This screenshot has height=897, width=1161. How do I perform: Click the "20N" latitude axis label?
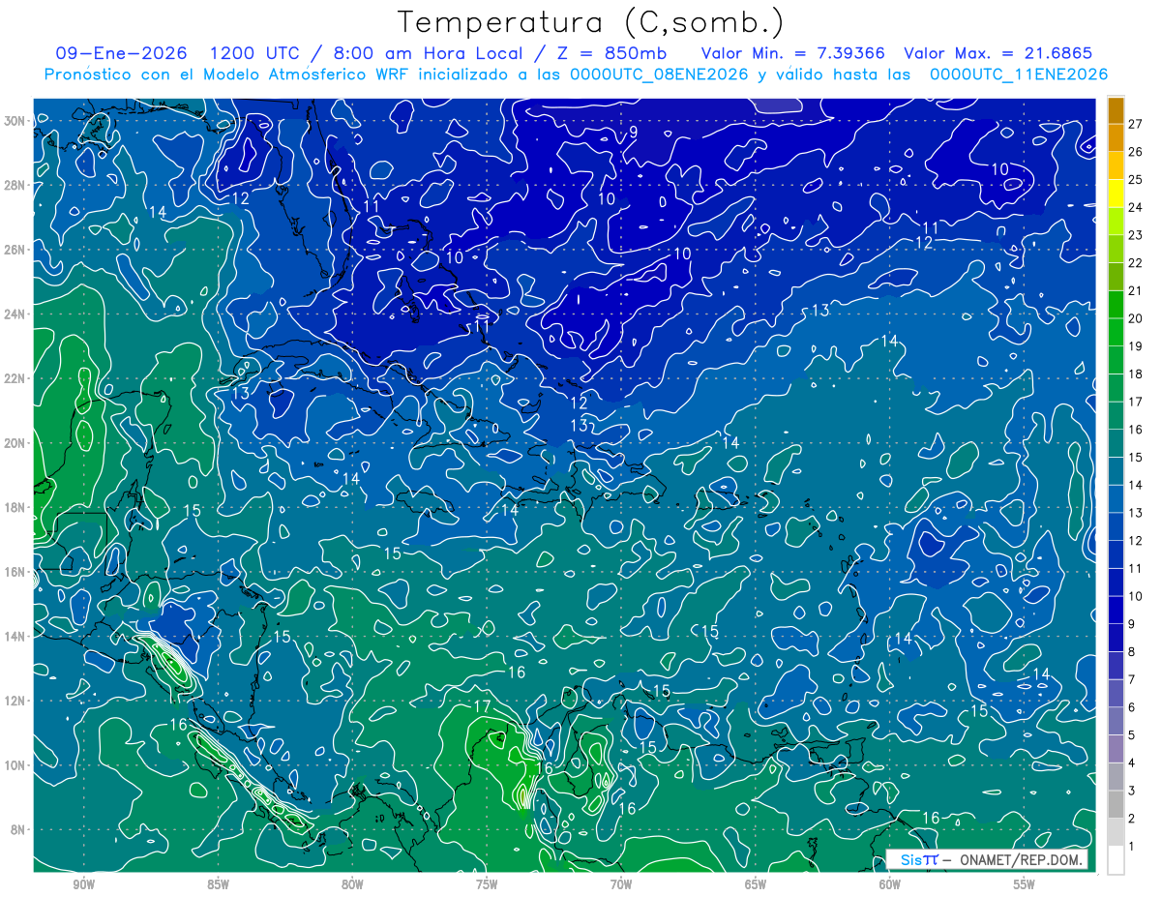[14, 443]
